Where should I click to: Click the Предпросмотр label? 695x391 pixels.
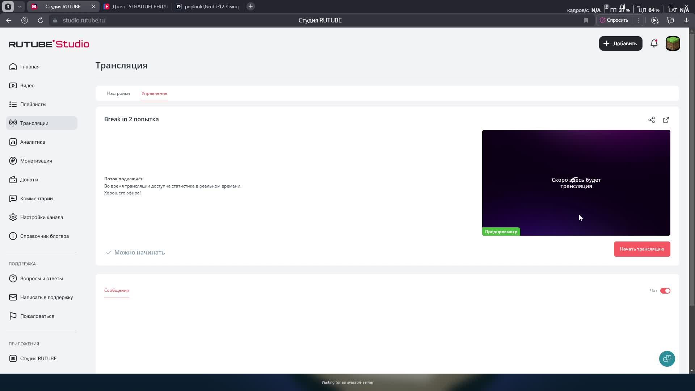[x=501, y=232]
